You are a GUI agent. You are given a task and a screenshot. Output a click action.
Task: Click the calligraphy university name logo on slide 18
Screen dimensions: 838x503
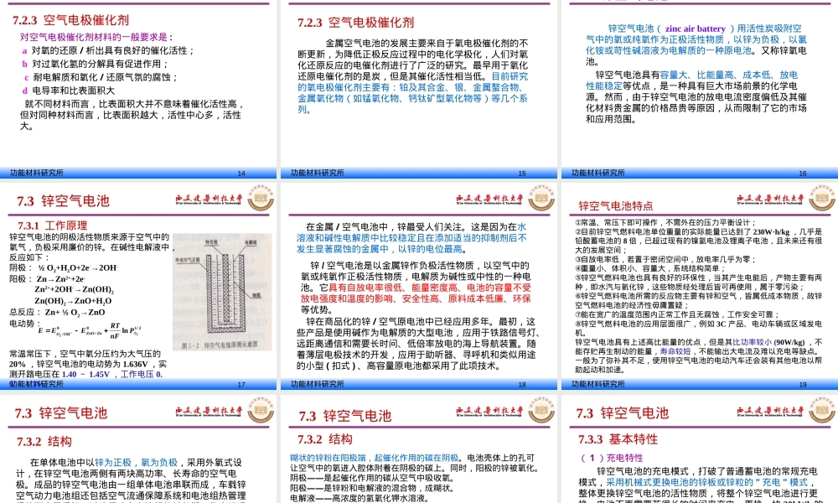489,200
